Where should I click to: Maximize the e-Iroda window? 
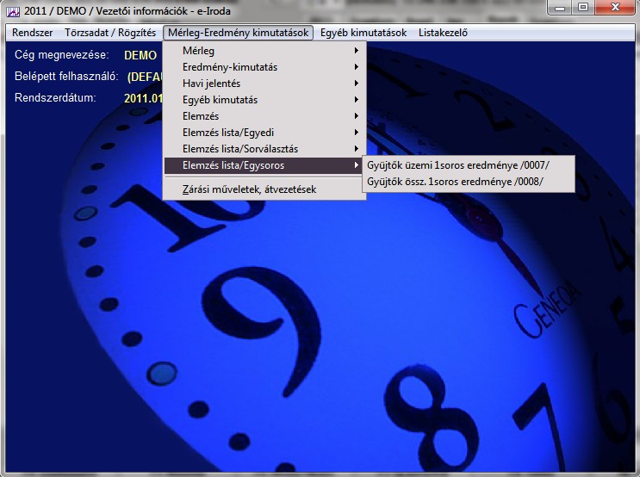pos(583,8)
